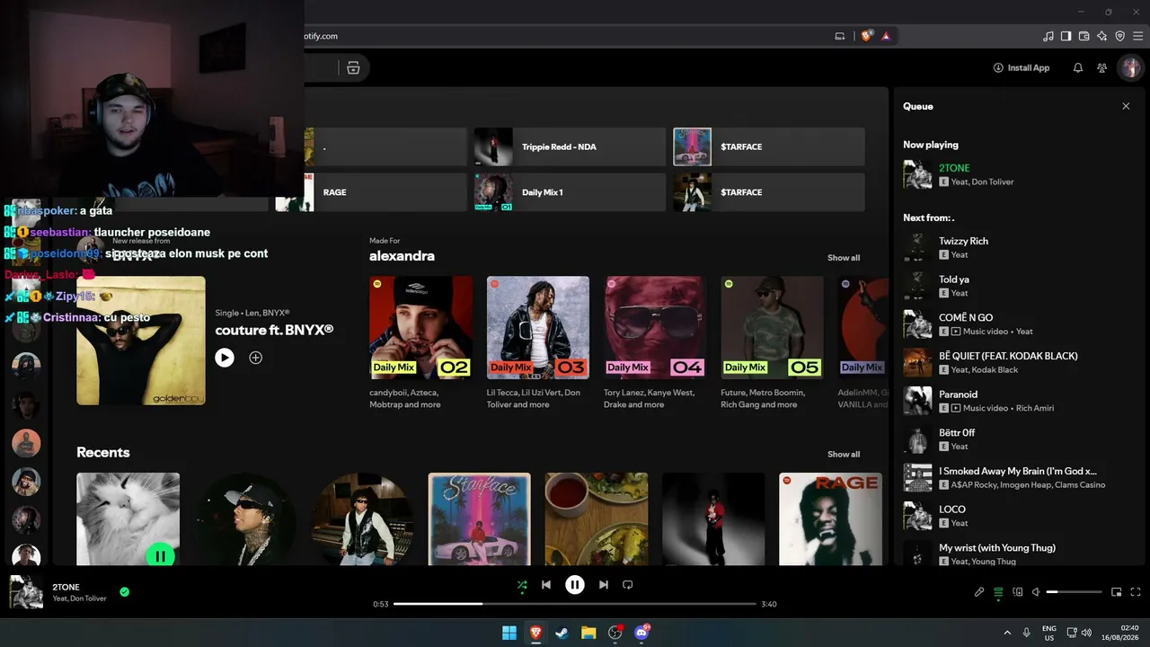The height and width of the screenshot is (647, 1150).
Task: Click the Browse icon in the search bar
Action: point(353,67)
